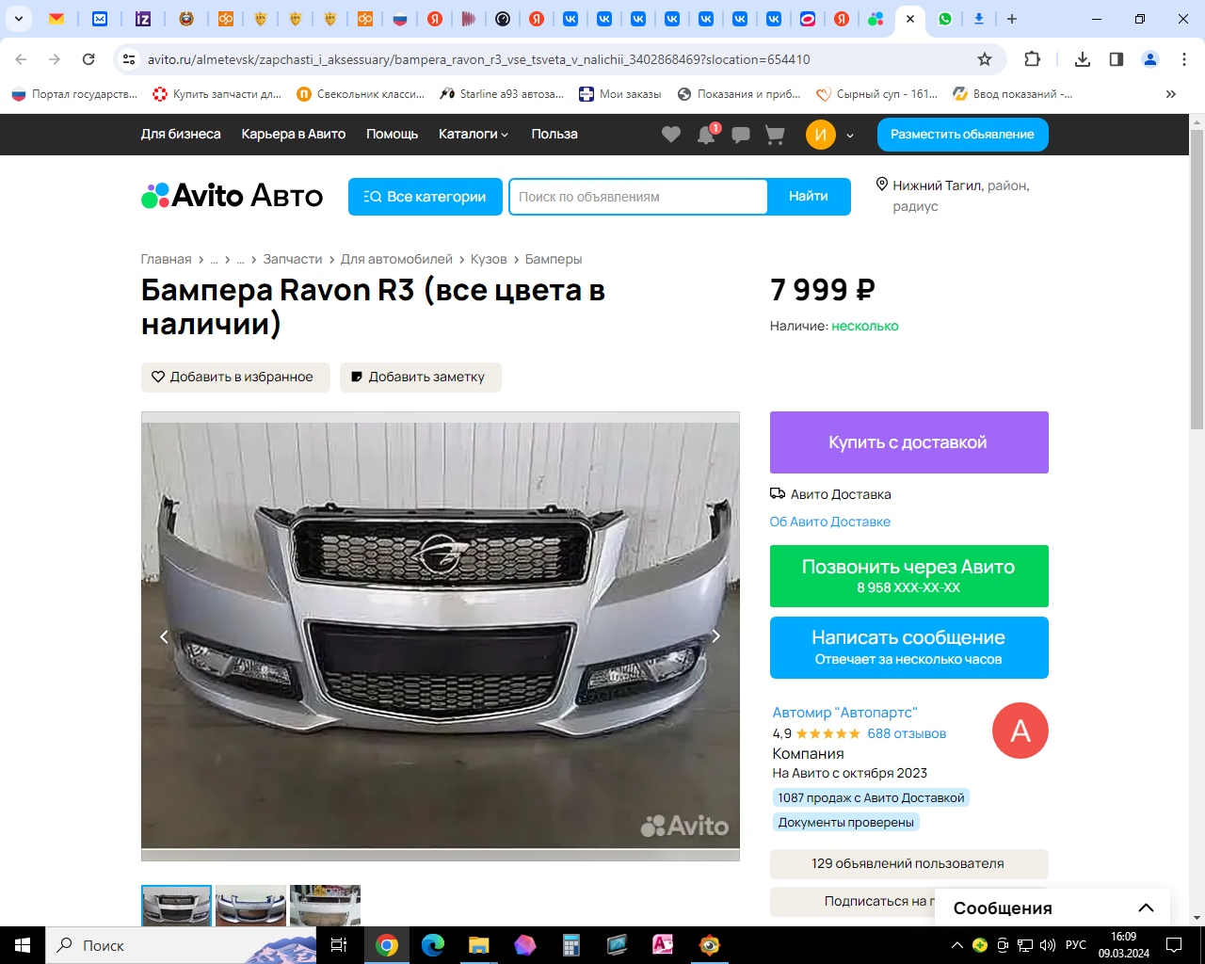Open the Помощь menu item

pyautogui.click(x=392, y=134)
